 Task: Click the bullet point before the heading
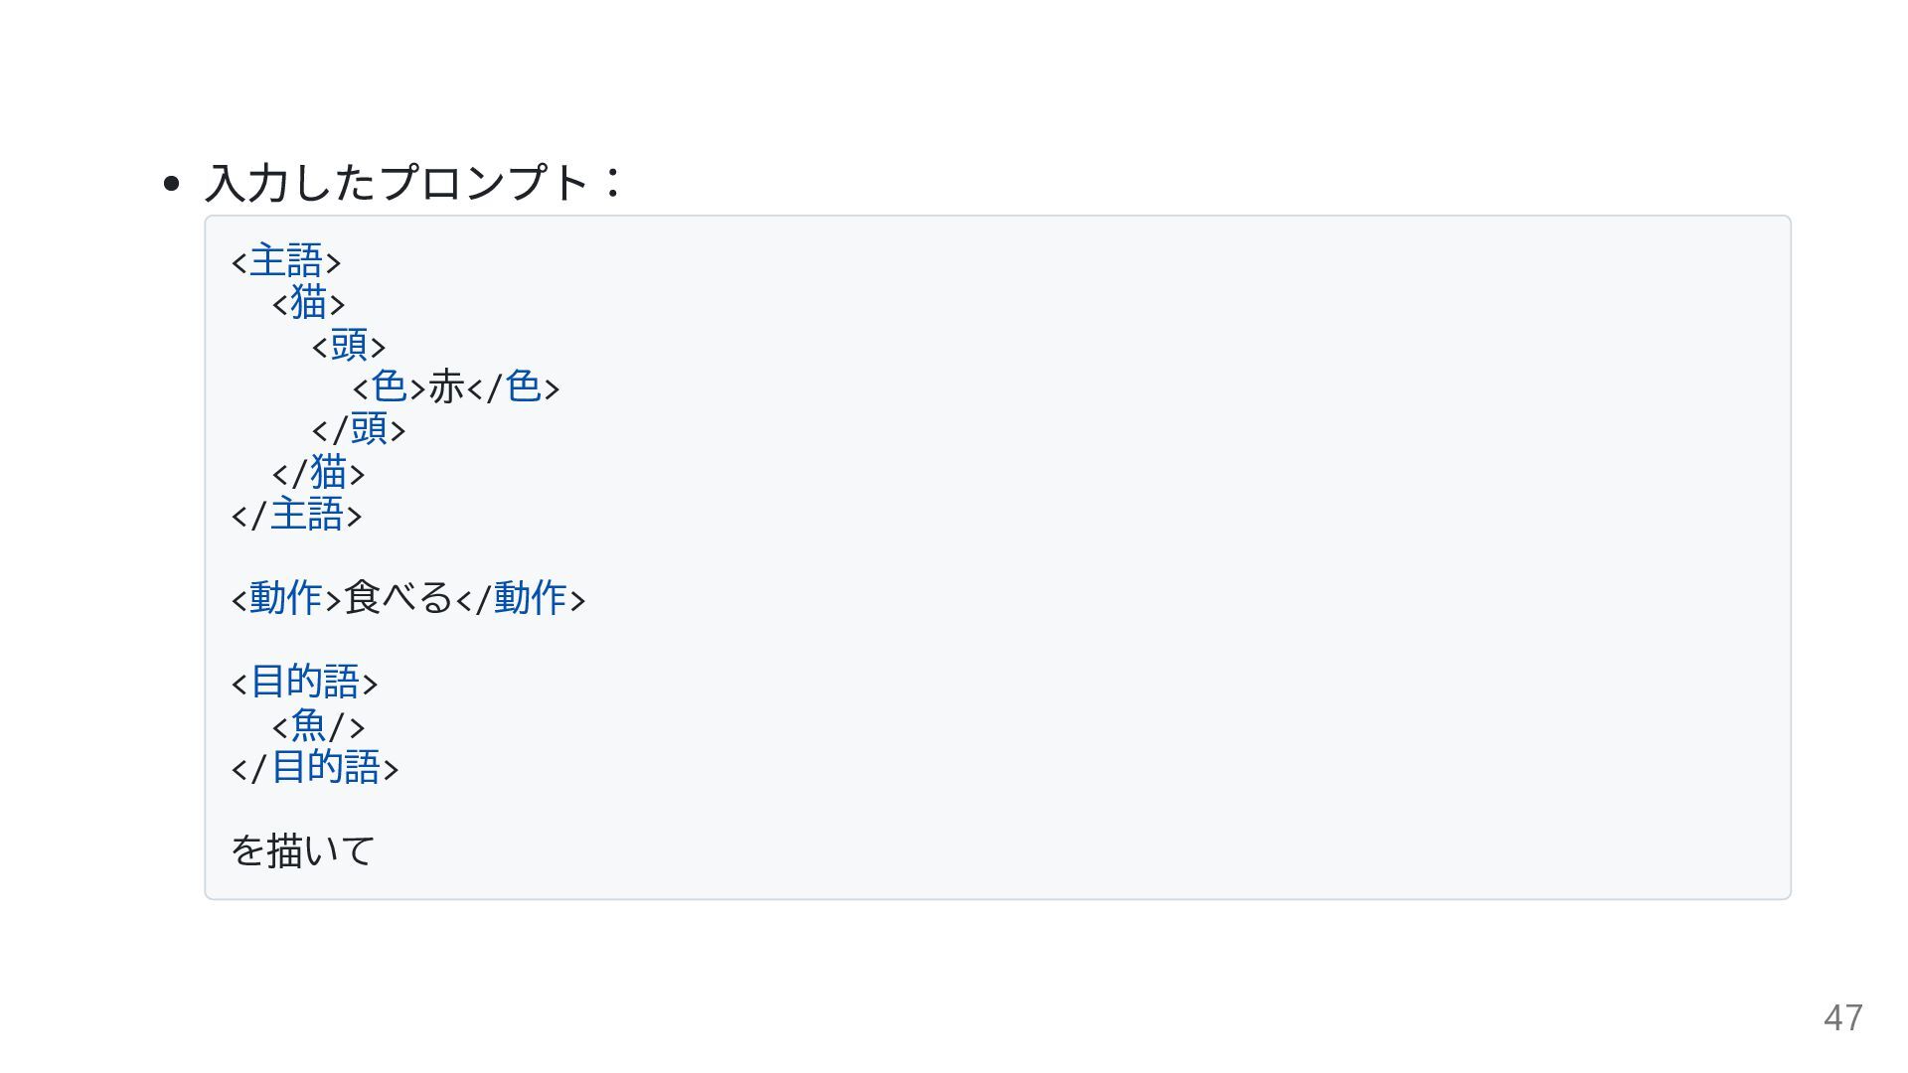coord(171,184)
